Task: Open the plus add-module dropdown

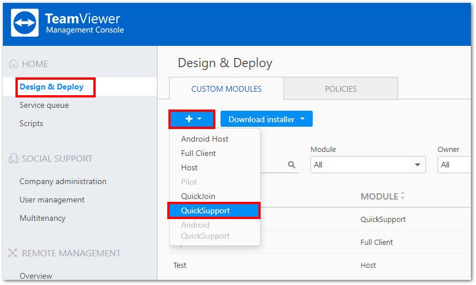Action: (192, 119)
